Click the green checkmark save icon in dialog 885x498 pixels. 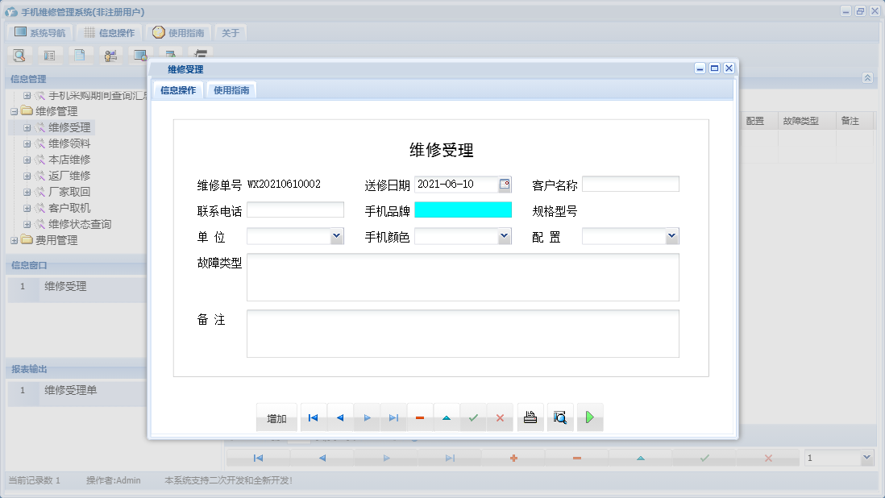(x=473, y=418)
